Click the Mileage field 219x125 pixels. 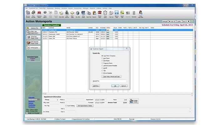(x=54, y=100)
